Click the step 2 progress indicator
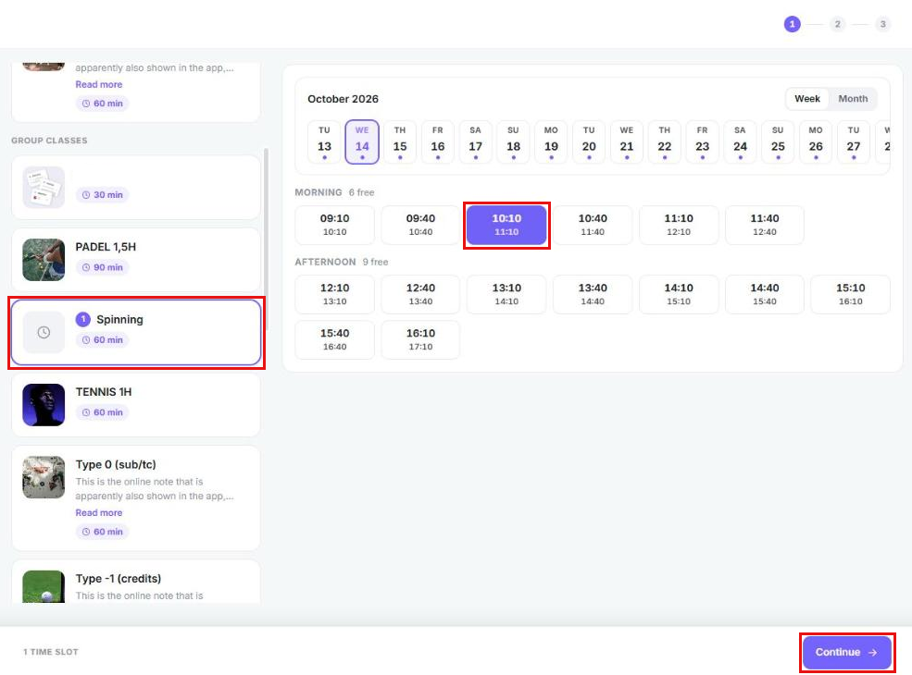Image resolution: width=912 pixels, height=675 pixels. tap(837, 24)
